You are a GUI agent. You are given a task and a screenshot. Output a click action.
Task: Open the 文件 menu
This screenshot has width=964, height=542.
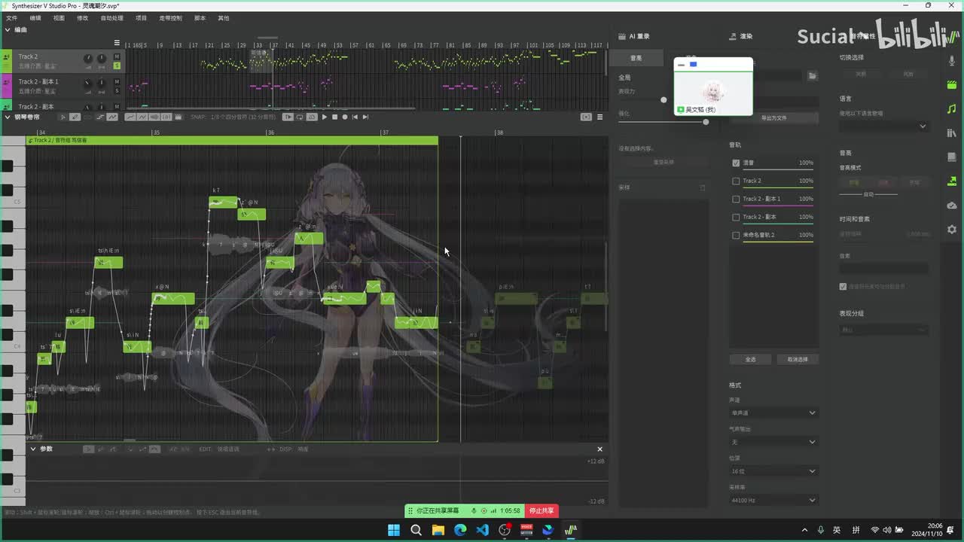click(11, 18)
